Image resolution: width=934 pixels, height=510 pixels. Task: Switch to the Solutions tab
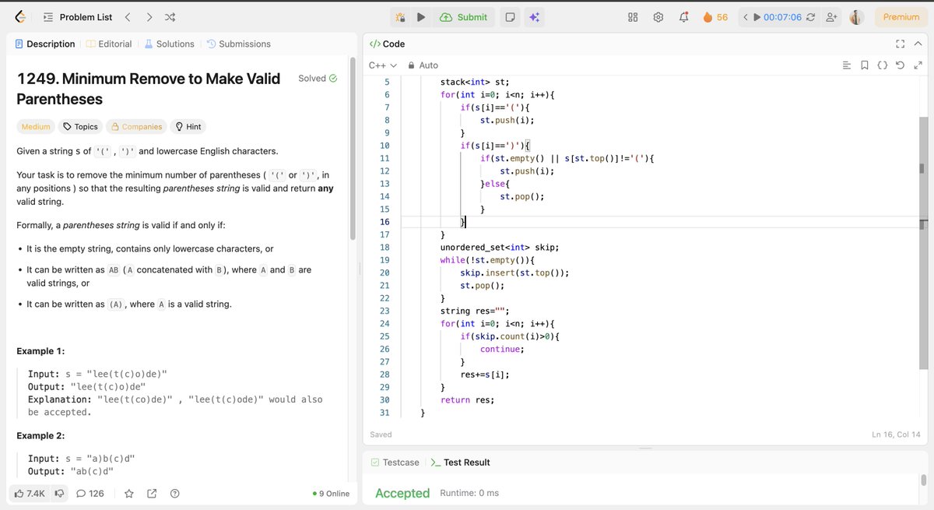click(x=169, y=44)
